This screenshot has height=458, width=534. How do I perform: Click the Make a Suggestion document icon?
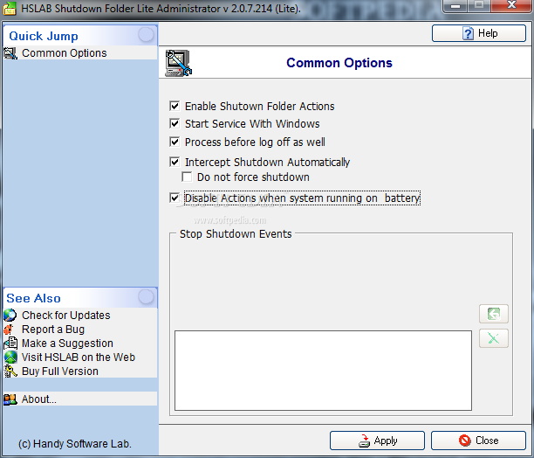point(10,343)
